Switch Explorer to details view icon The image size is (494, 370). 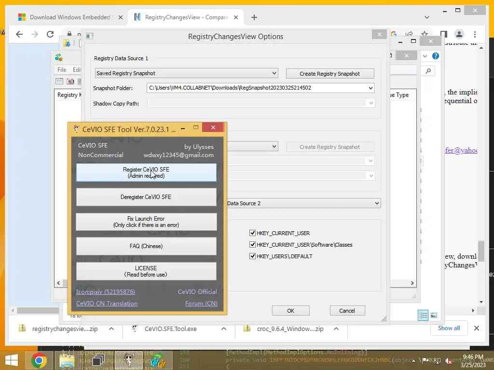click(x=423, y=315)
